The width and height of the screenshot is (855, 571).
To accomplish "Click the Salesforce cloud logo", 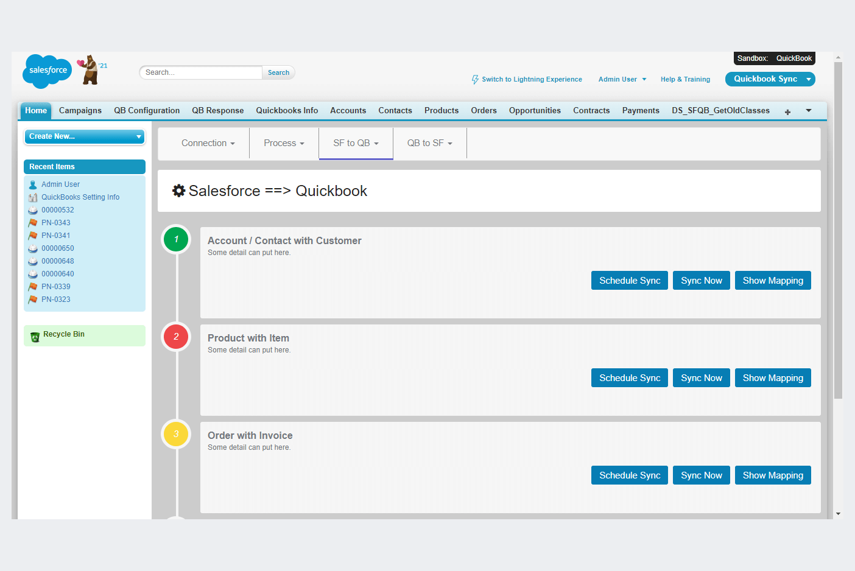I will (47, 71).
